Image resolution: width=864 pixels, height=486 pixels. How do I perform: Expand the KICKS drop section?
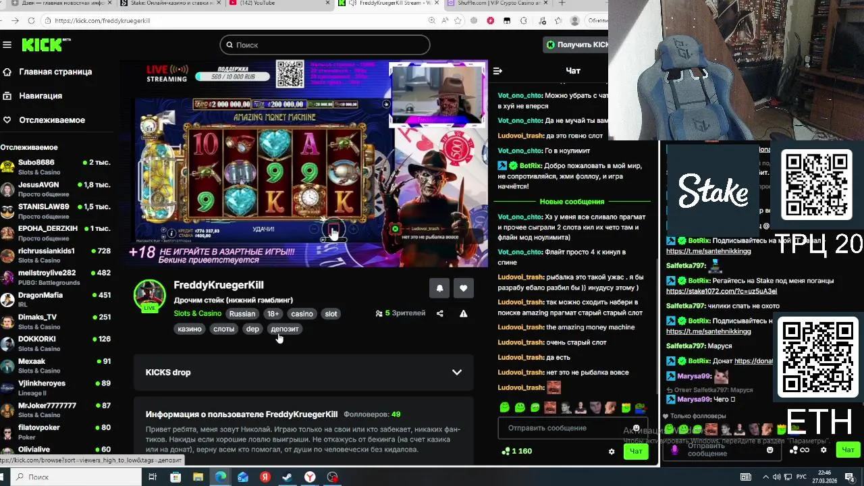pyautogui.click(x=303, y=373)
